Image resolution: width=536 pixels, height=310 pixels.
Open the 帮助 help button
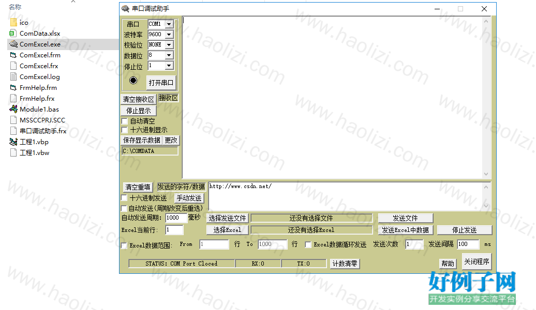click(448, 263)
